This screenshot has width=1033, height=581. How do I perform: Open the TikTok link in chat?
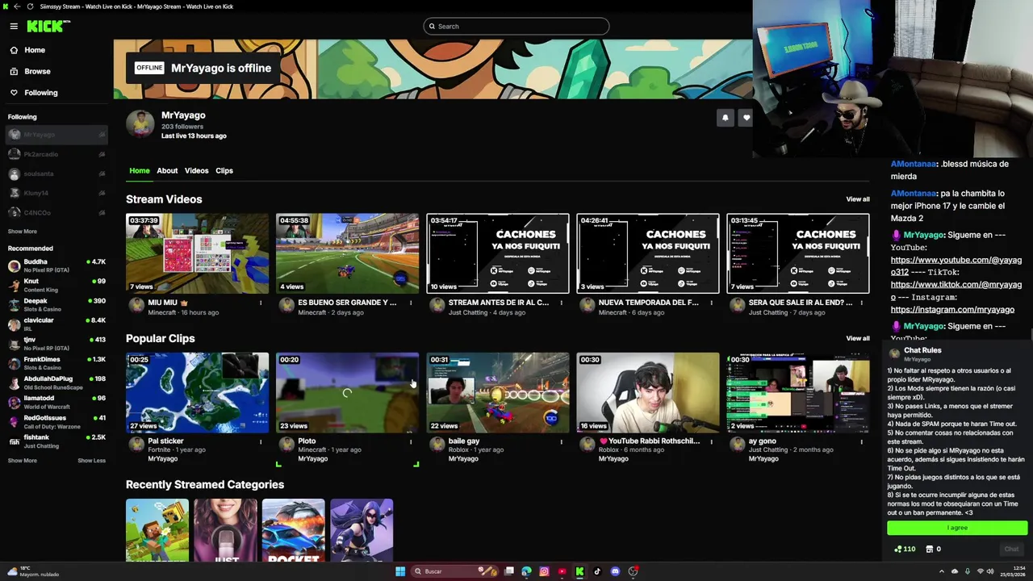(956, 290)
